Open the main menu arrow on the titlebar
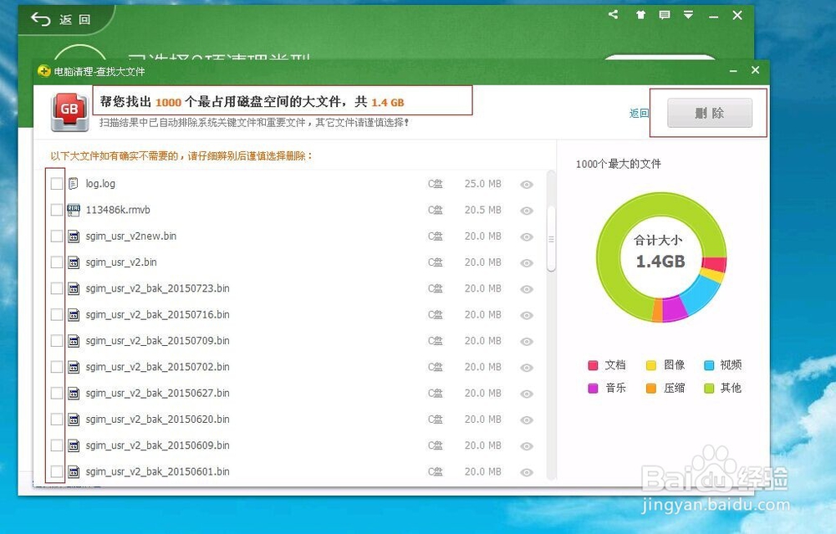 click(688, 14)
